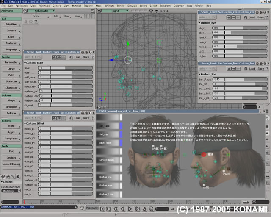
Task: Click the Playback button
Action: [x=92, y=208]
